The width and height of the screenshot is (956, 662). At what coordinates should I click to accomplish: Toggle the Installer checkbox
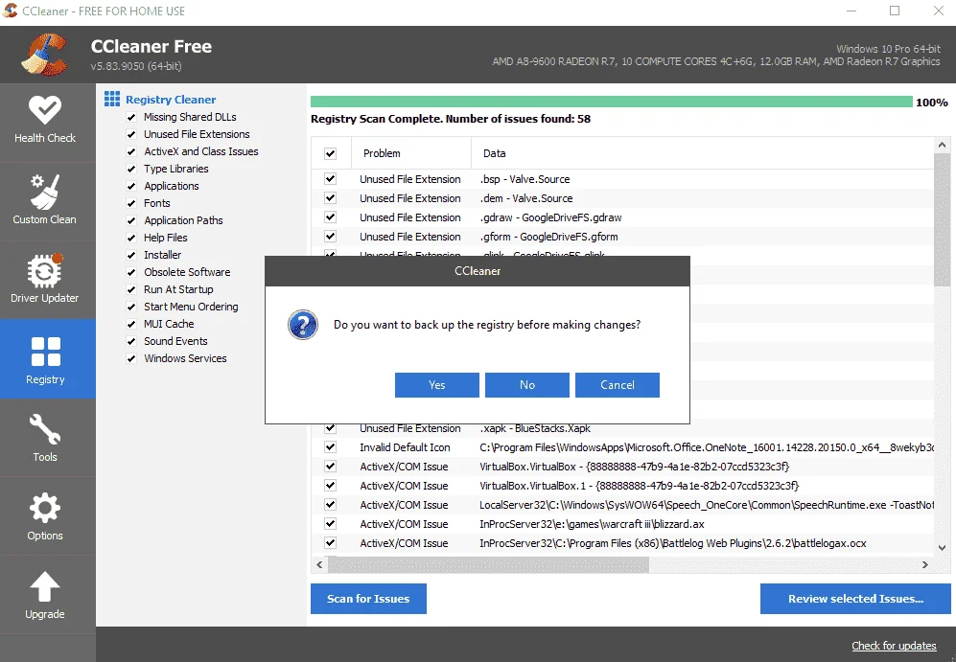click(131, 255)
